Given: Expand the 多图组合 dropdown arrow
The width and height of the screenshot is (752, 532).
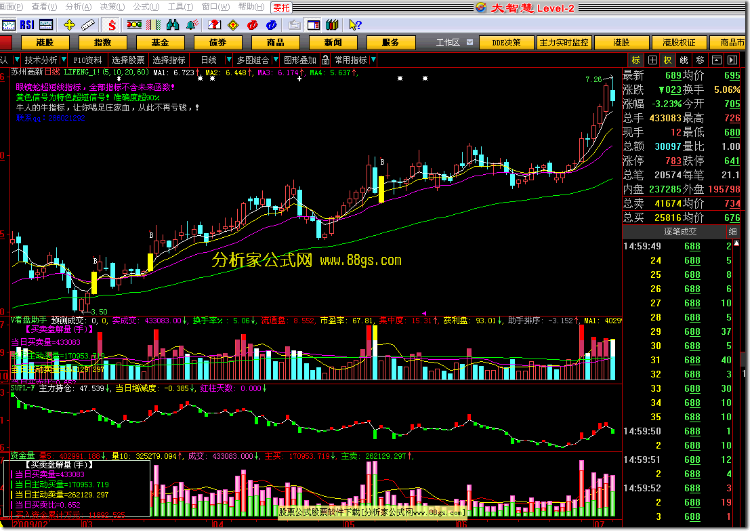Looking at the screenshot, I should (275, 60).
